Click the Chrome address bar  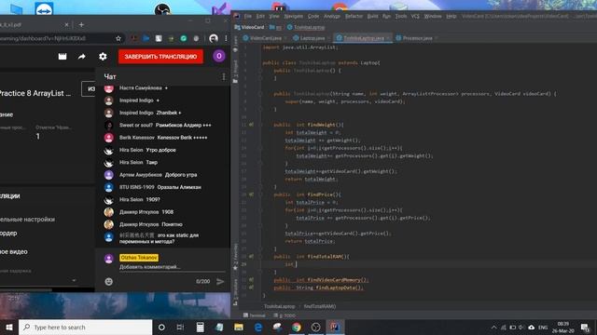tap(57, 38)
